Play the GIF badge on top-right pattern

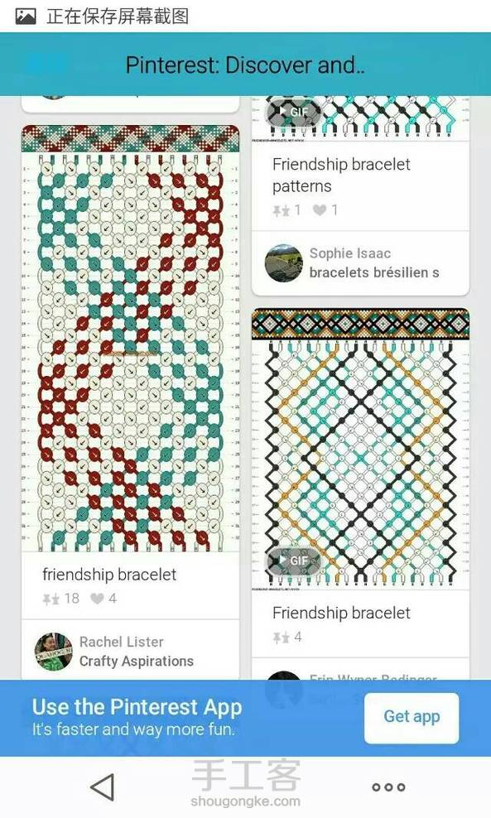(294, 112)
